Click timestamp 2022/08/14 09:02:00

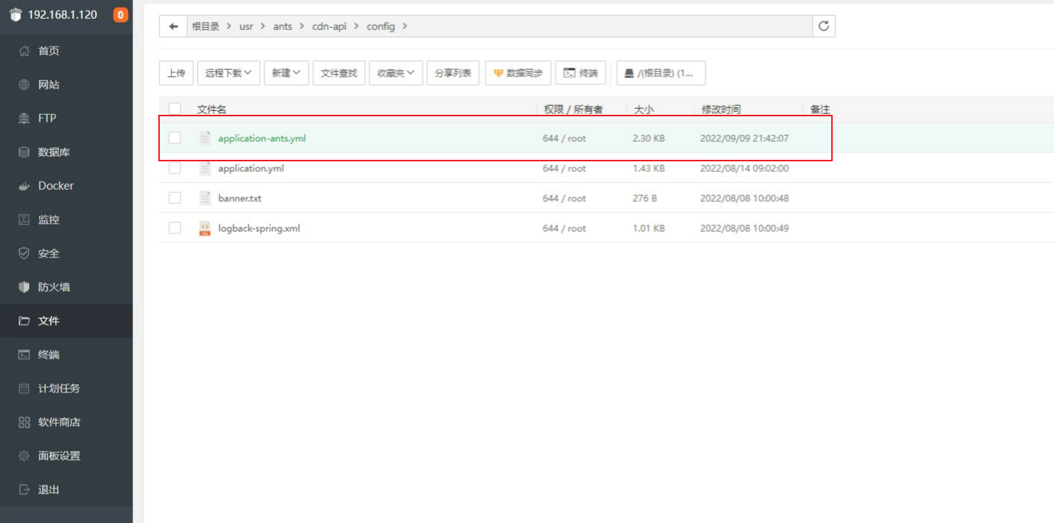pyautogui.click(x=744, y=168)
